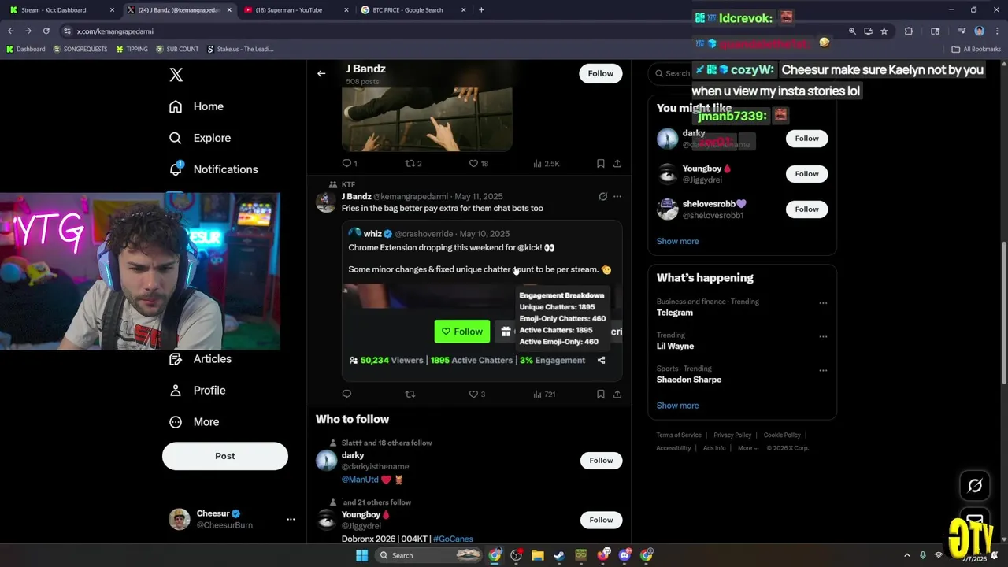The height and width of the screenshot is (567, 1008).
Task: Open the Privacy Policy link
Action: (x=732, y=435)
